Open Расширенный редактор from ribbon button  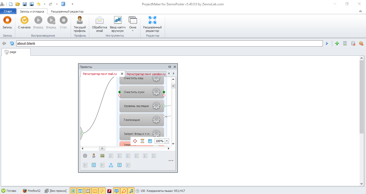(152, 24)
